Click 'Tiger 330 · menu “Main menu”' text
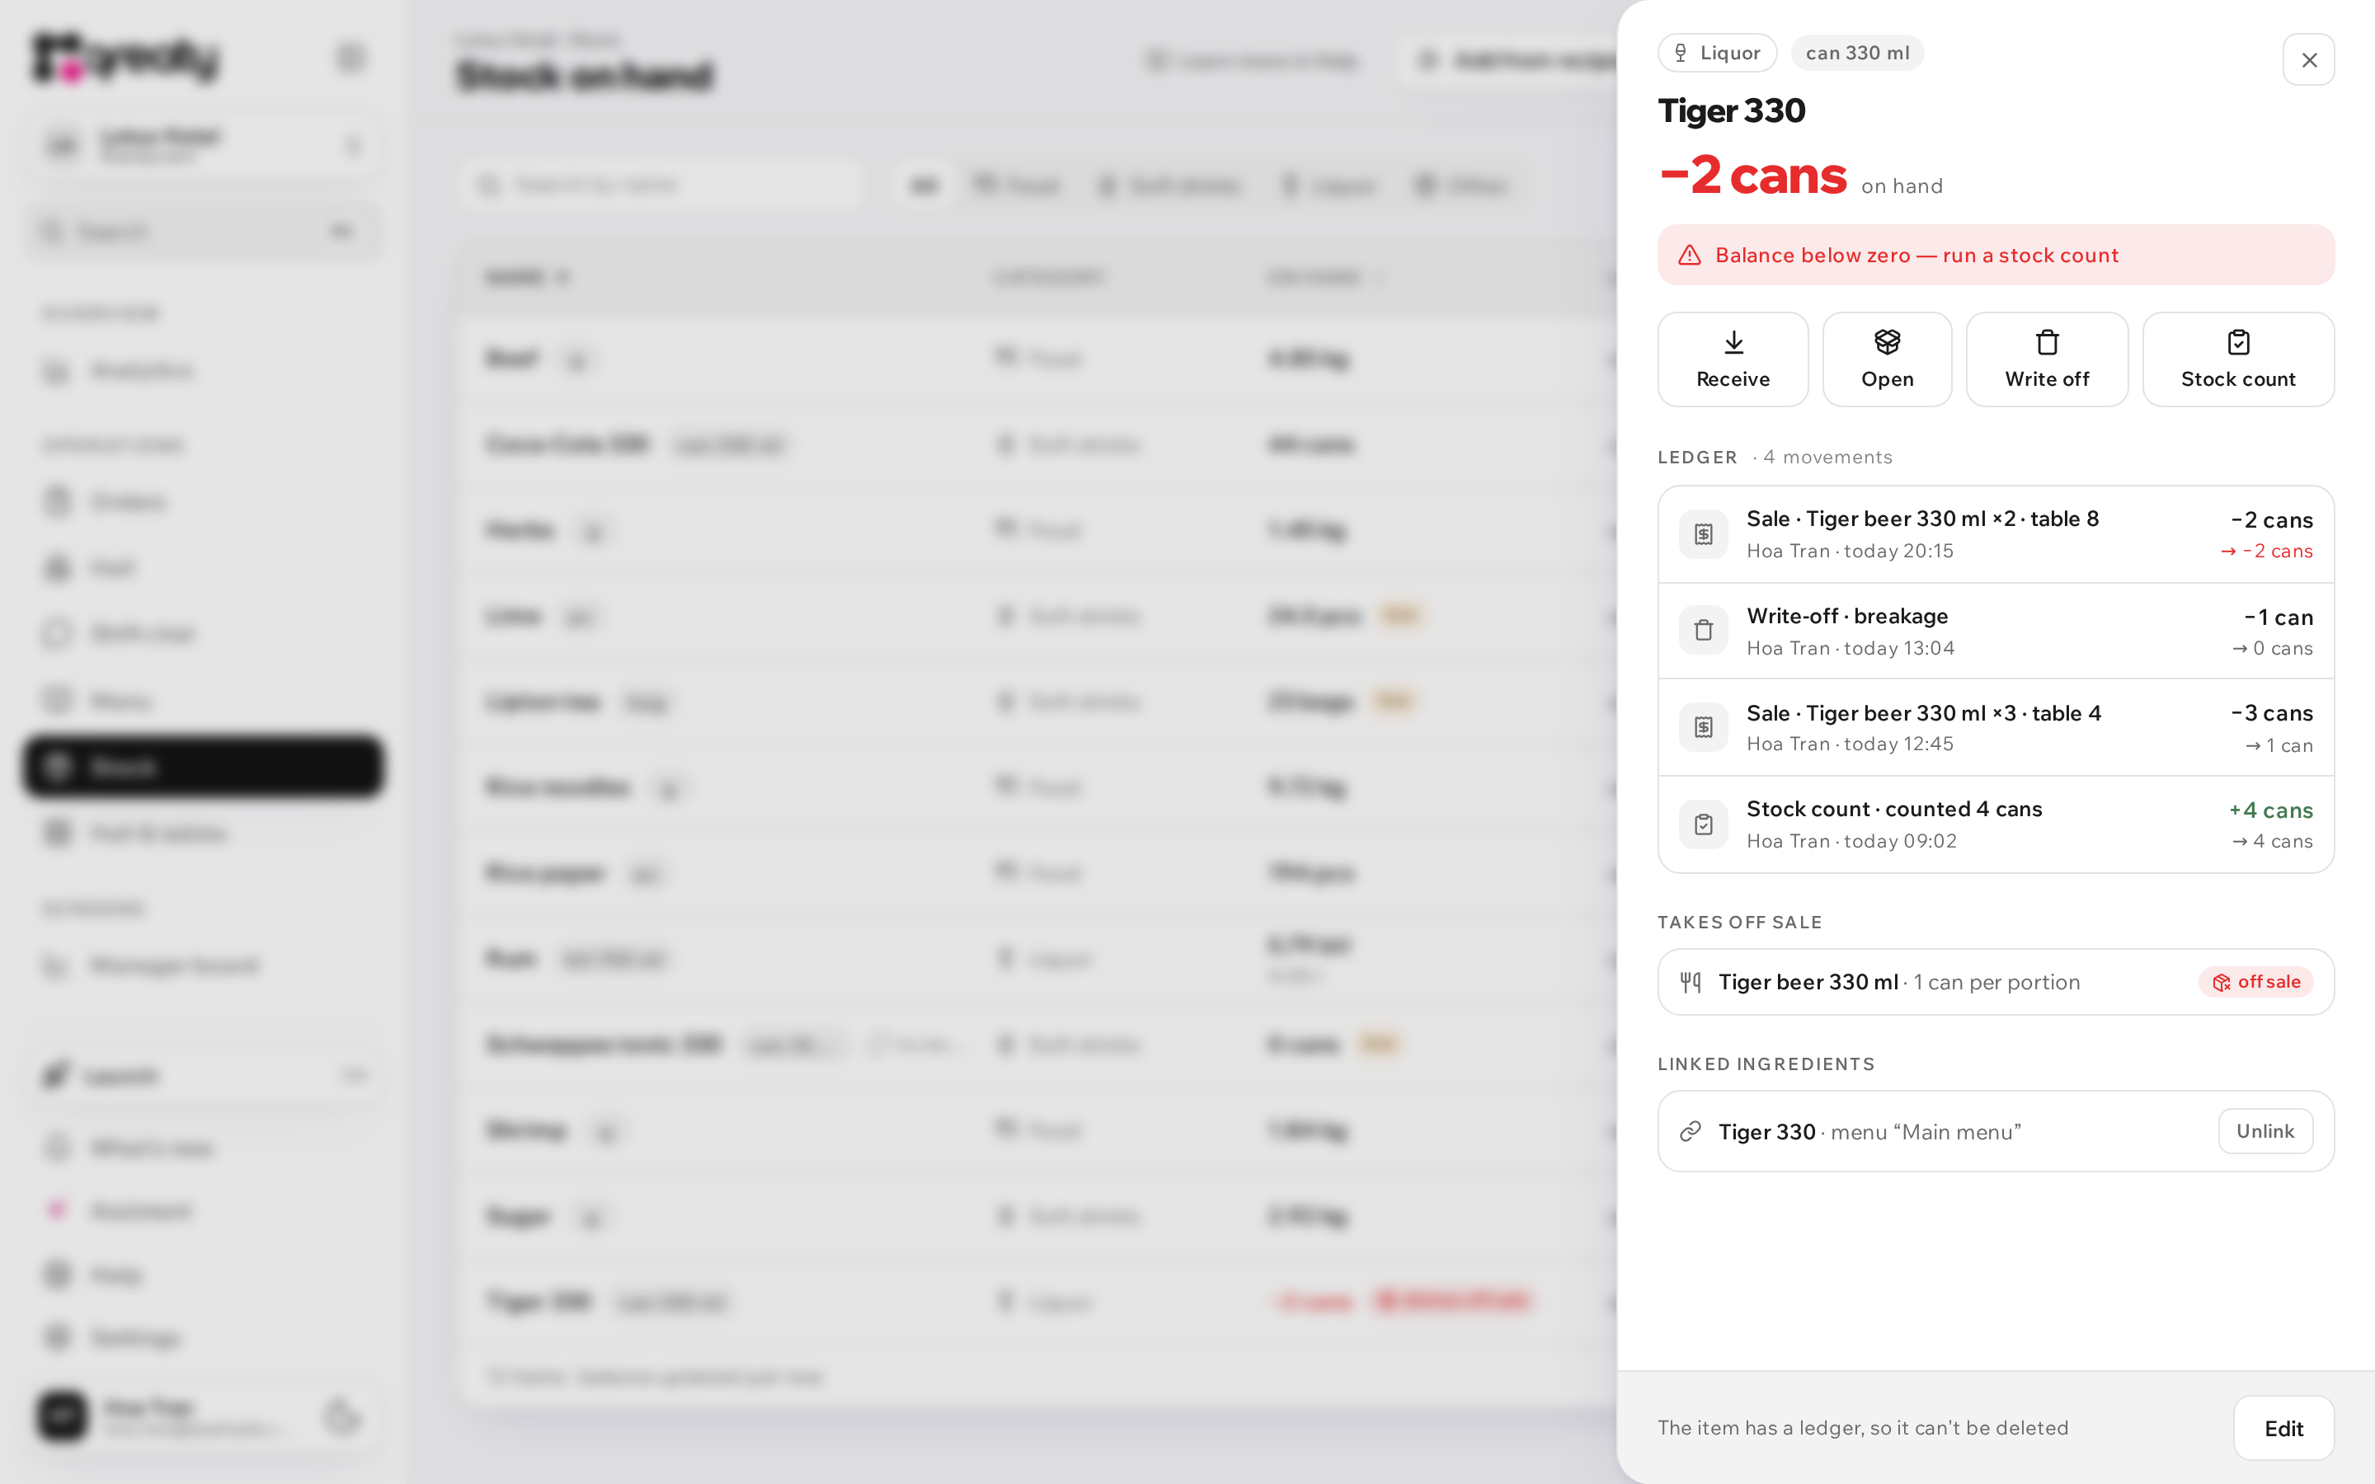 point(1869,1132)
